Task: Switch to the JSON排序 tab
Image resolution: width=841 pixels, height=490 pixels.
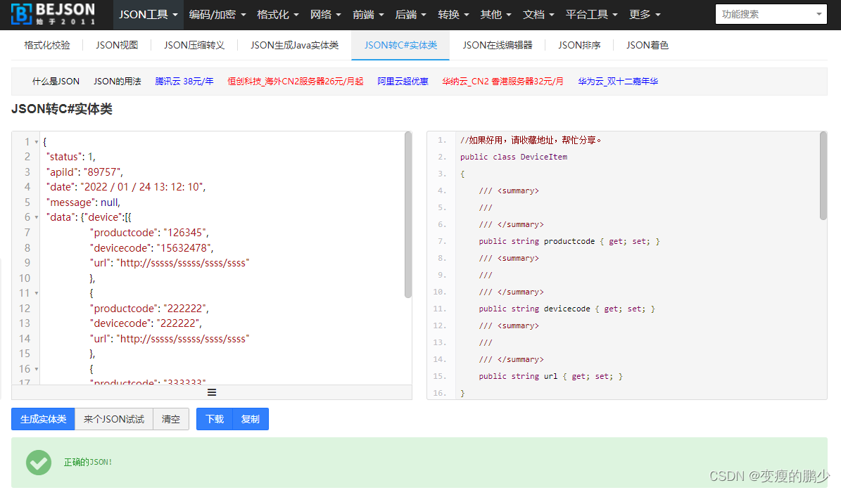Action: pos(579,45)
